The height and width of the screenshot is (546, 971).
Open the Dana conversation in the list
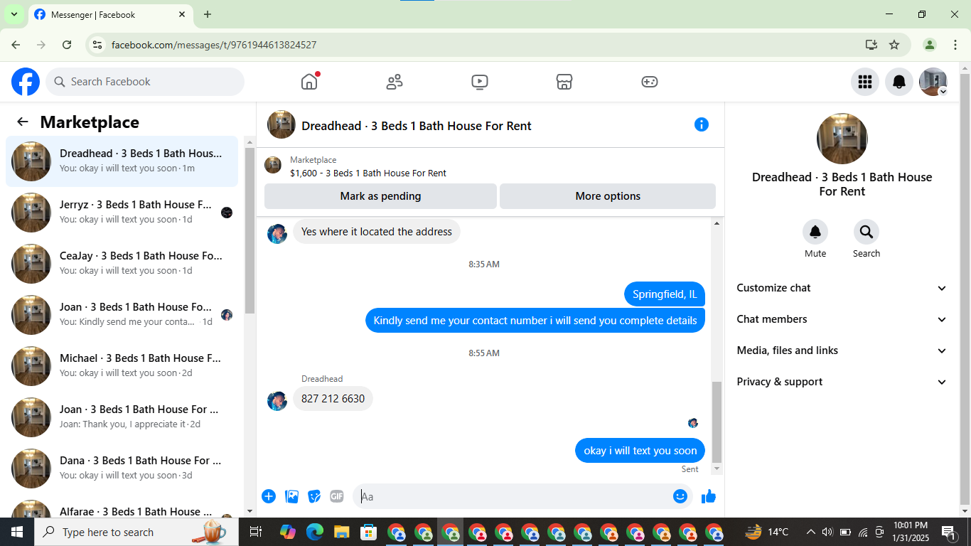tap(122, 469)
